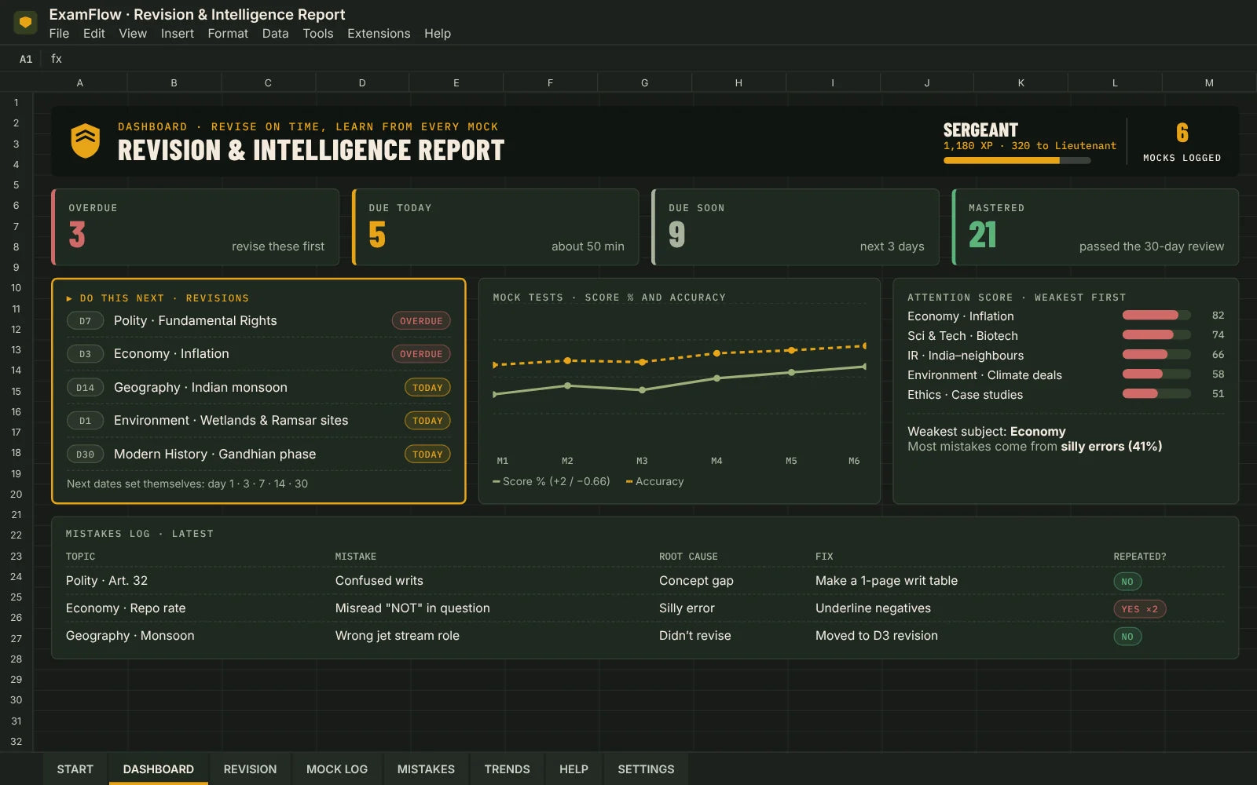This screenshot has height=785, width=1257.
Task: Click the Modern History · Gandhian phase row
Action: [258, 455]
